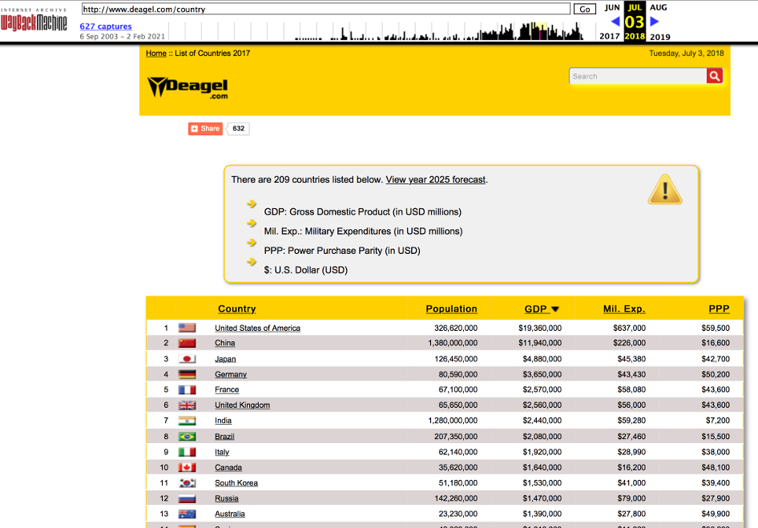758x528 pixels.
Task: Sort table by Population column
Action: (x=451, y=308)
